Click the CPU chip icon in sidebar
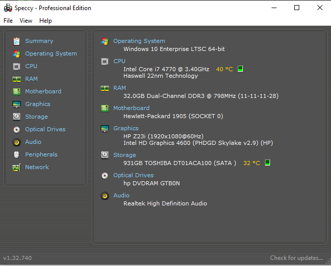Image resolution: width=331 pixels, height=266 pixels. coord(17,67)
